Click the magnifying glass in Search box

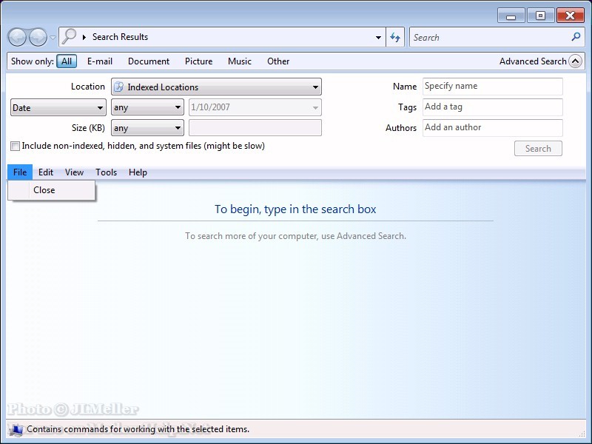coord(576,37)
